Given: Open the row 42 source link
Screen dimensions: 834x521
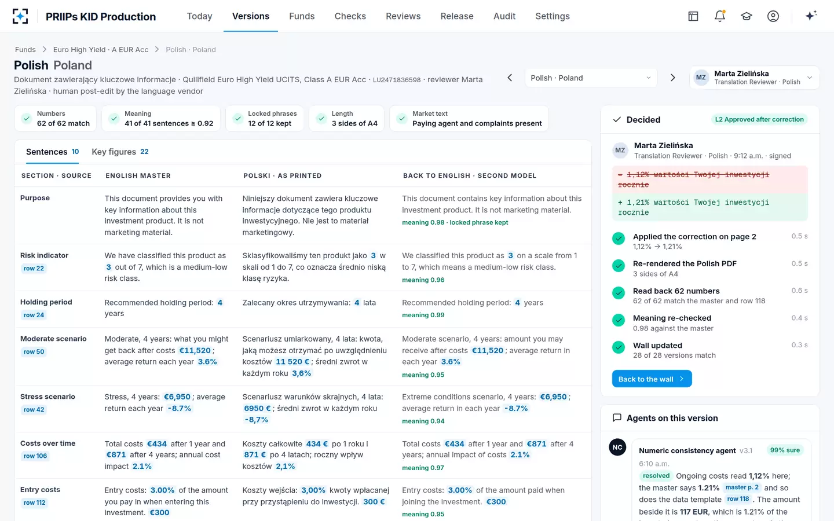Looking at the screenshot, I should [34, 410].
